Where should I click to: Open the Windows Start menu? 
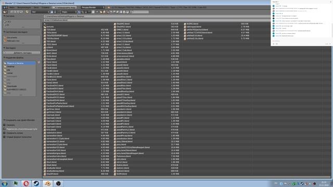point(5,183)
